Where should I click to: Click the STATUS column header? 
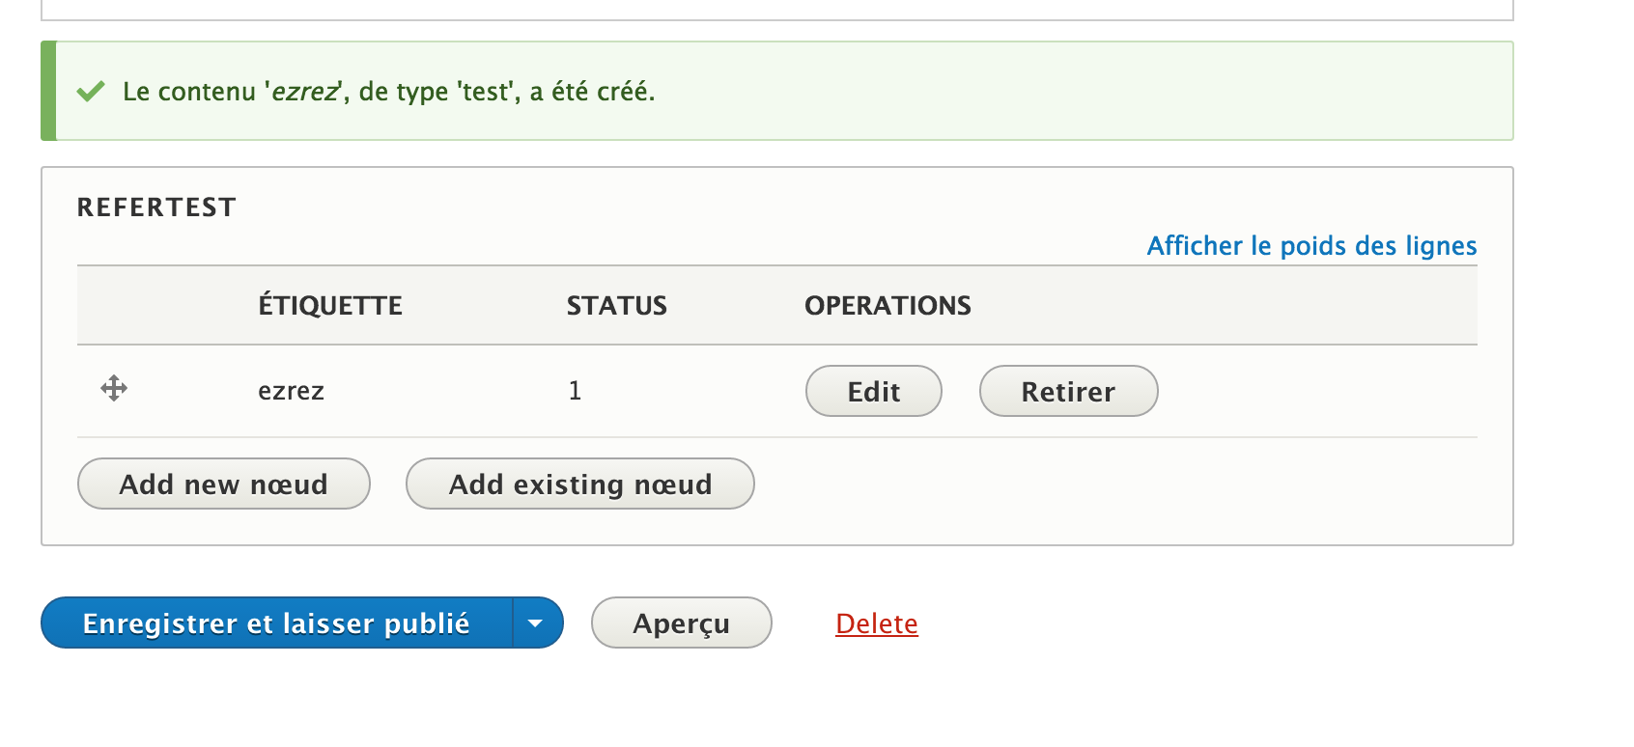[x=617, y=305]
